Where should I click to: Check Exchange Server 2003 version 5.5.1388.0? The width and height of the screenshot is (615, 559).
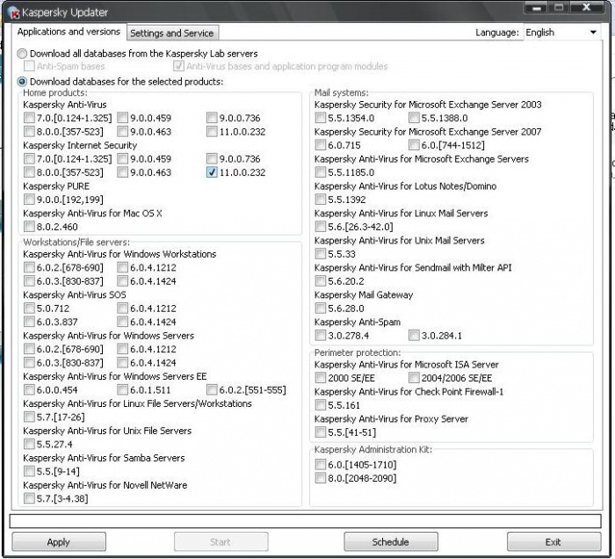click(x=414, y=118)
